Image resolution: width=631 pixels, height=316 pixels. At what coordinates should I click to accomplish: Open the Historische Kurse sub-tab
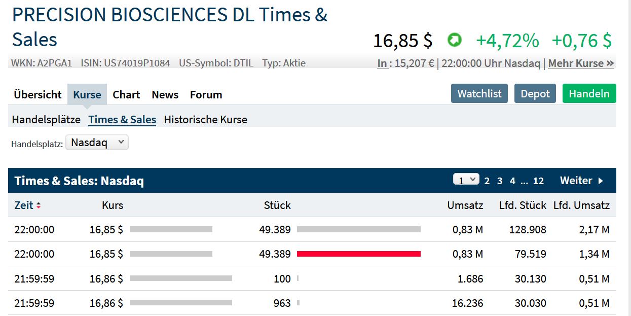tap(206, 120)
